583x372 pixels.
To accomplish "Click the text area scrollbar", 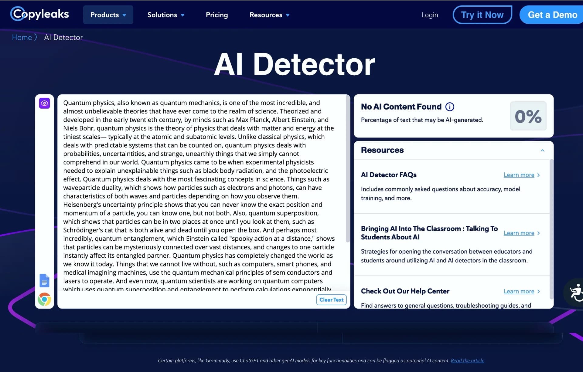I will point(348,170).
